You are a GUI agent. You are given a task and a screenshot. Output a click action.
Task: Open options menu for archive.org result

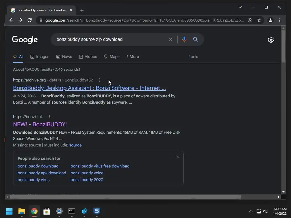(x=100, y=80)
